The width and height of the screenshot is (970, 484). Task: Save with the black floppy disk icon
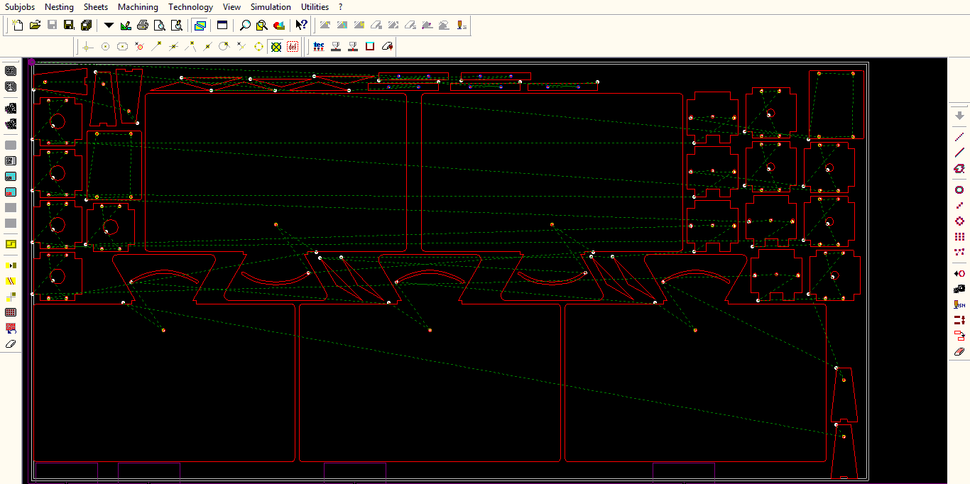pos(69,26)
